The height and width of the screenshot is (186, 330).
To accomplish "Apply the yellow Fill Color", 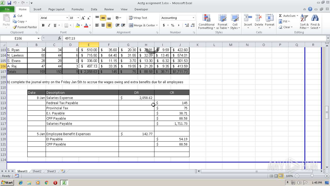I will [78, 25].
